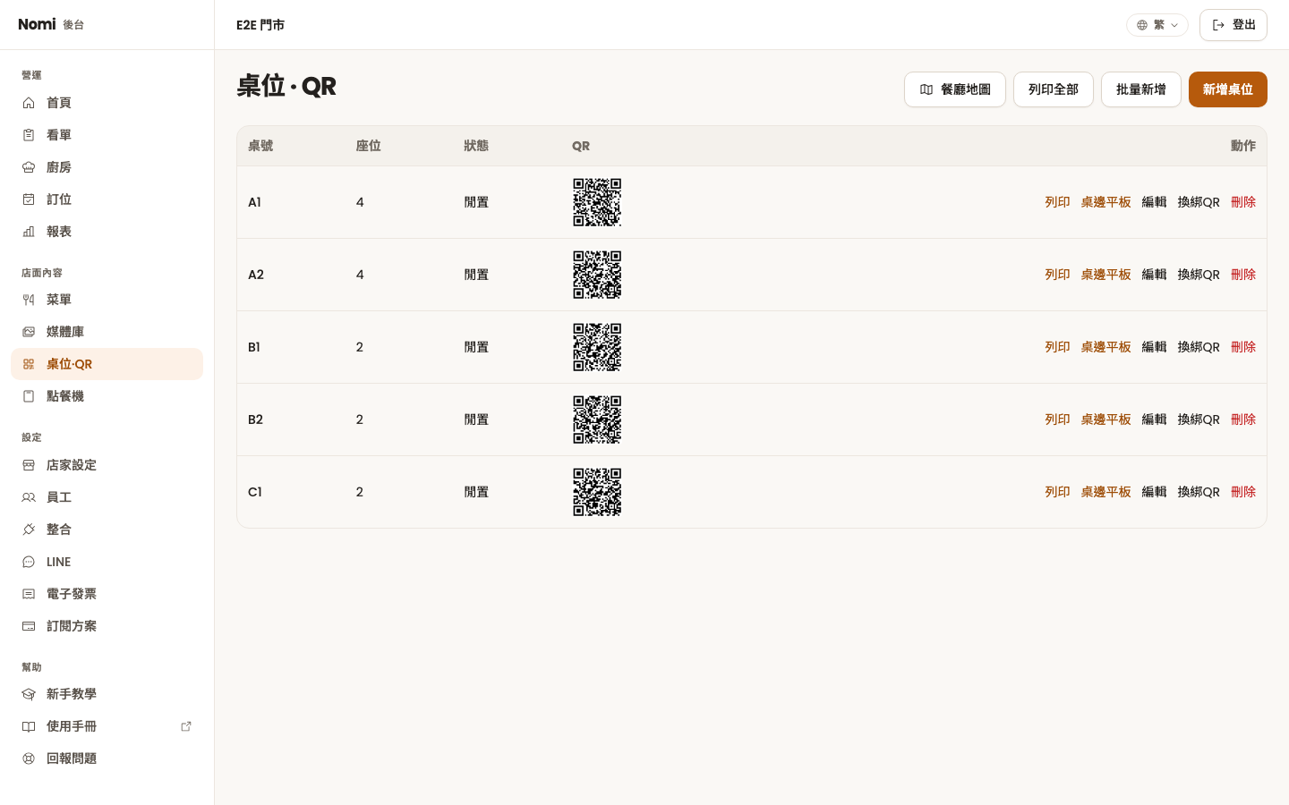This screenshot has width=1289, height=805.
Task: Click 編輯 for table A1
Action: click(1154, 202)
